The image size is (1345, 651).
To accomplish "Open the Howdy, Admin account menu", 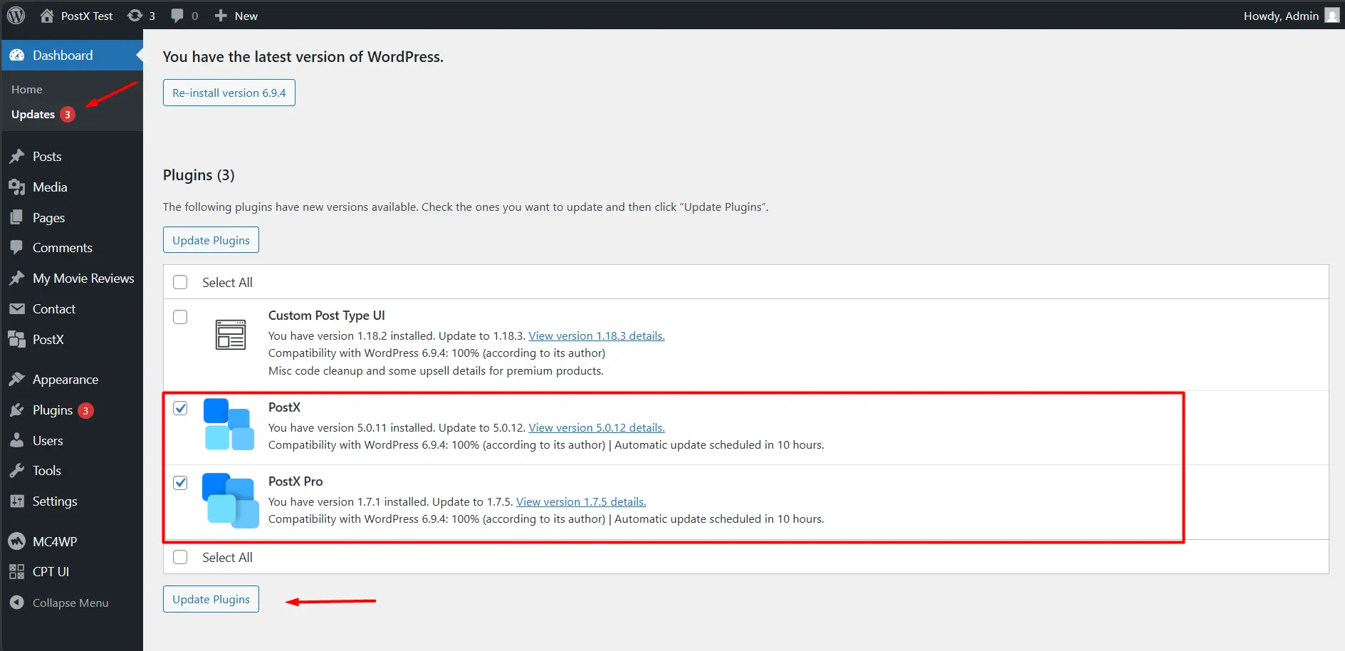I will tap(1280, 15).
